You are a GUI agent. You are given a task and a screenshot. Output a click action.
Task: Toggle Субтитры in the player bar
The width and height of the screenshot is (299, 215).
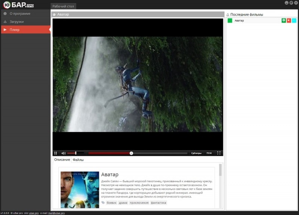(196, 153)
